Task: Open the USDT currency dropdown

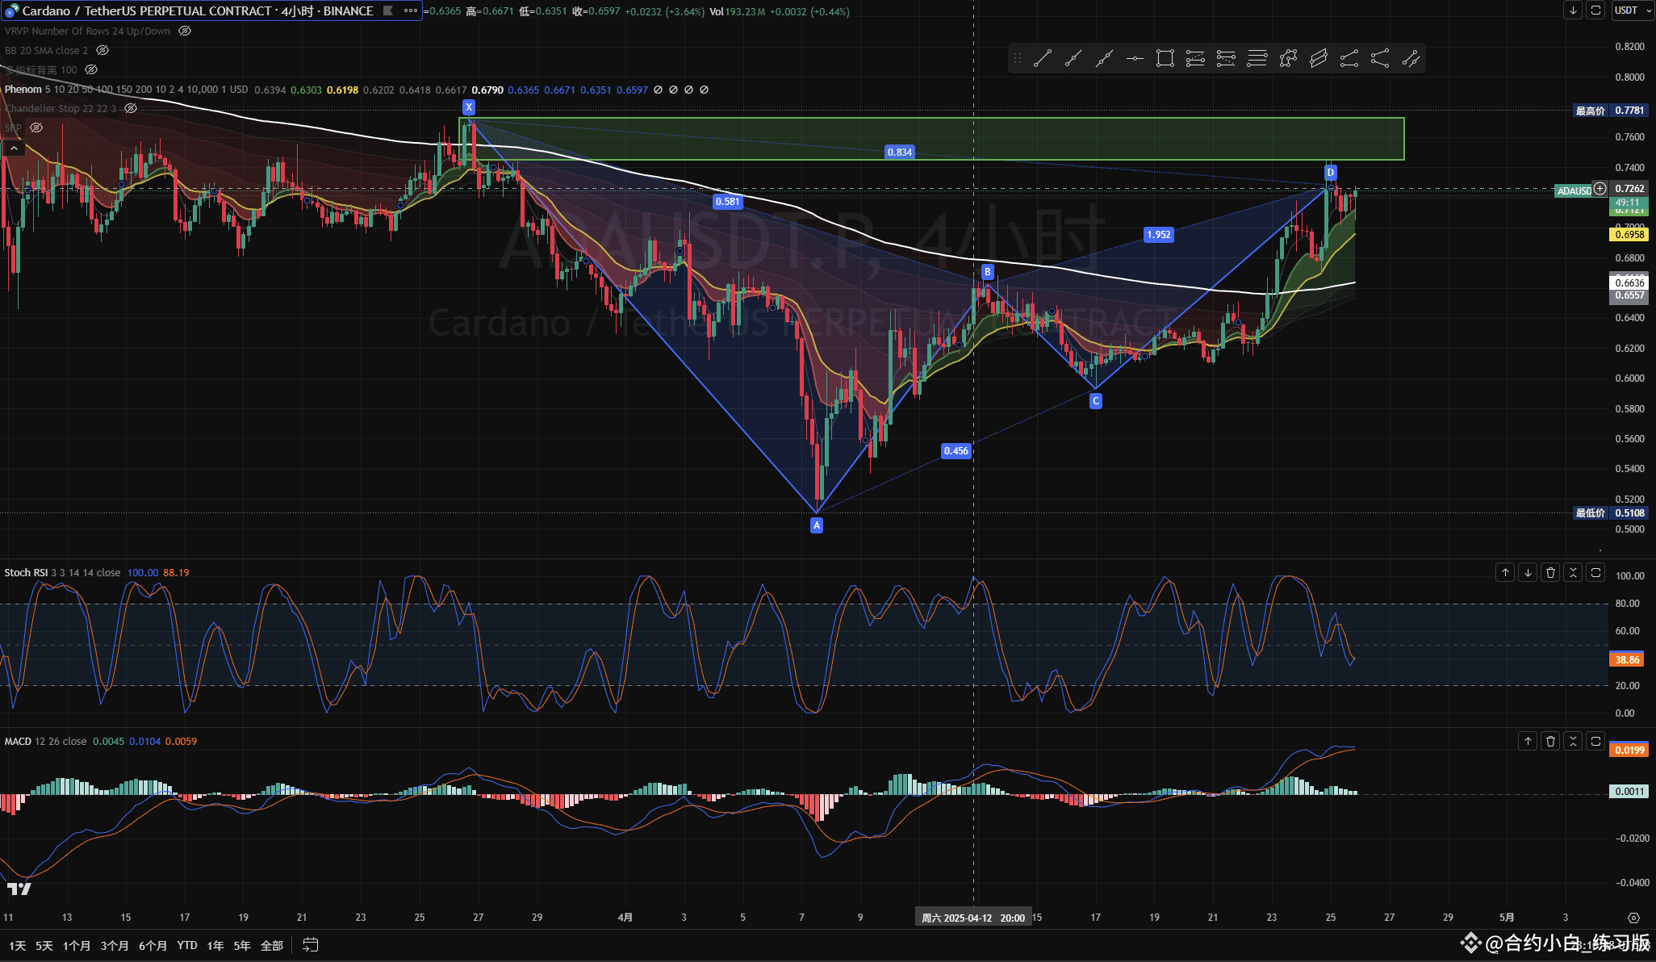Action: (1633, 10)
